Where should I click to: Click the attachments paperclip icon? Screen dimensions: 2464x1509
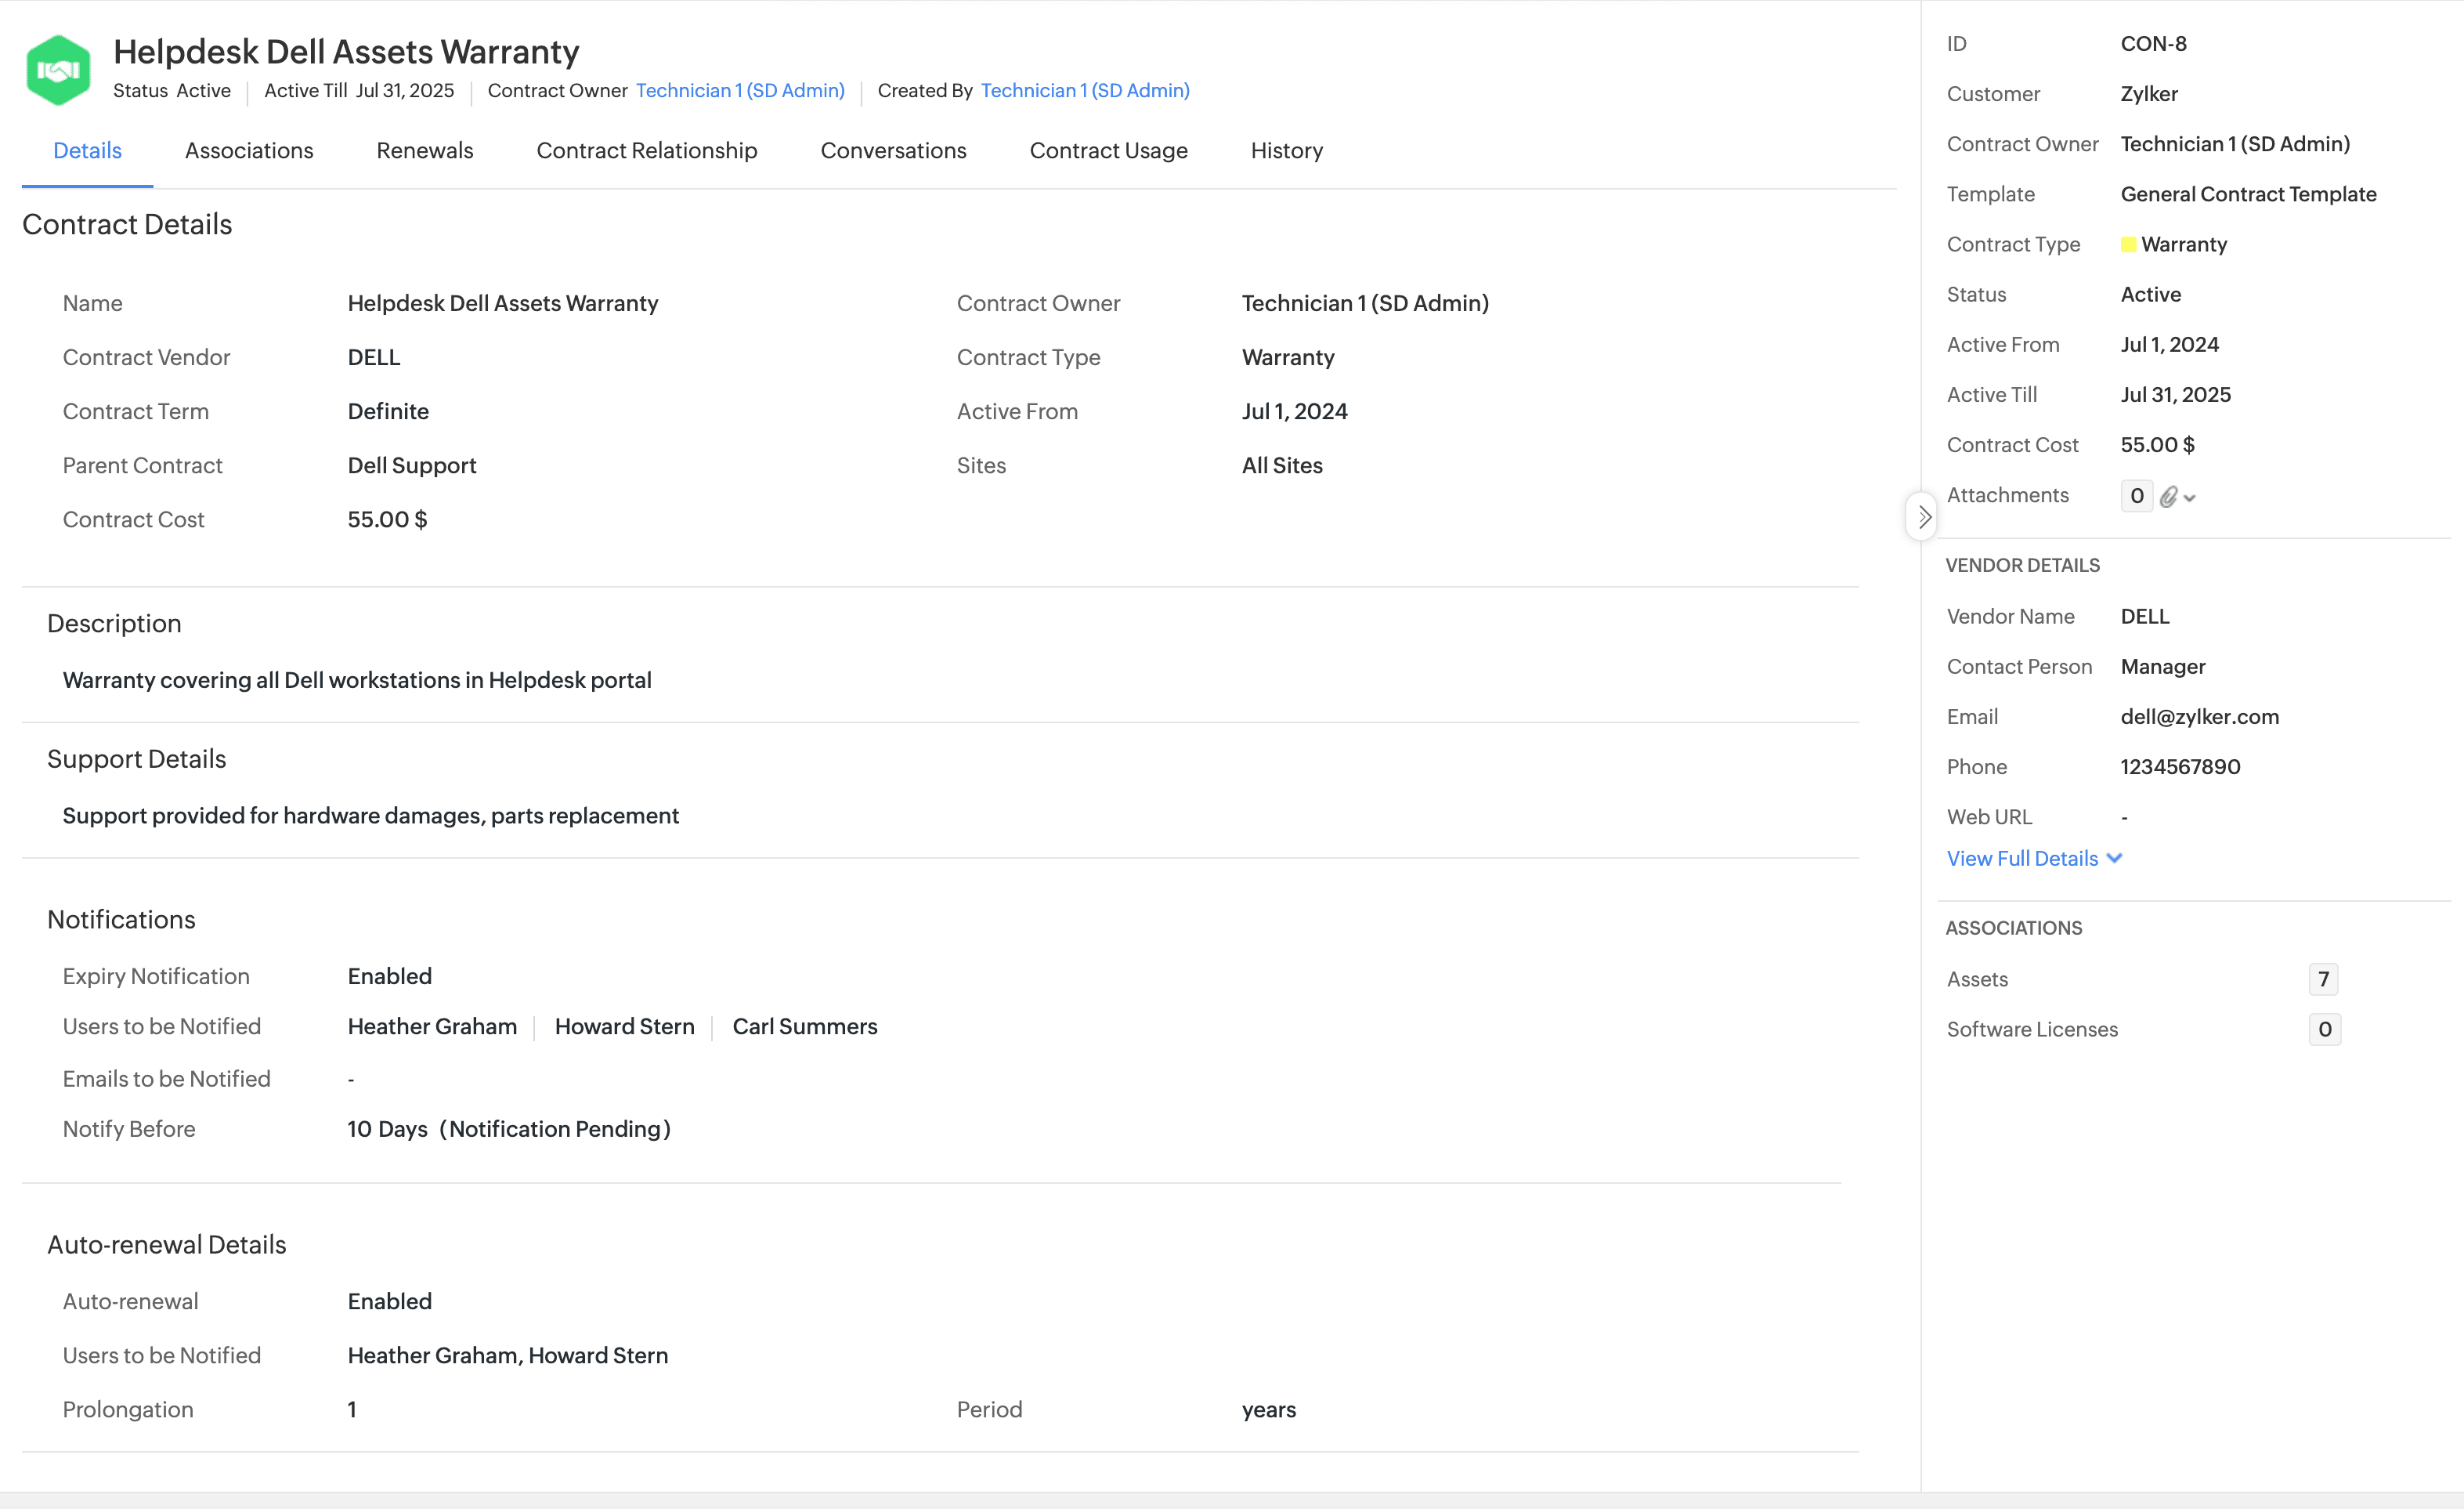tap(2168, 496)
